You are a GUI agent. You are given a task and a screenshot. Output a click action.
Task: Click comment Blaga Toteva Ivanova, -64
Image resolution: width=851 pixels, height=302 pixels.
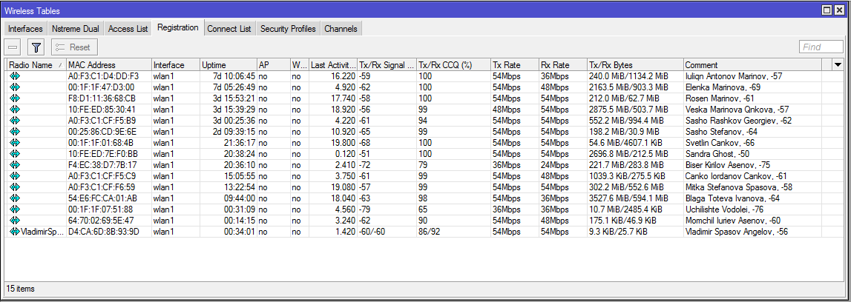(x=733, y=198)
